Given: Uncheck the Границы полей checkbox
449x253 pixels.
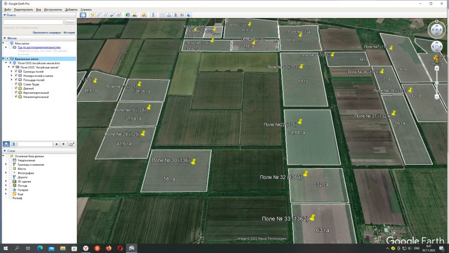Looking at the screenshot, I should point(16,71).
